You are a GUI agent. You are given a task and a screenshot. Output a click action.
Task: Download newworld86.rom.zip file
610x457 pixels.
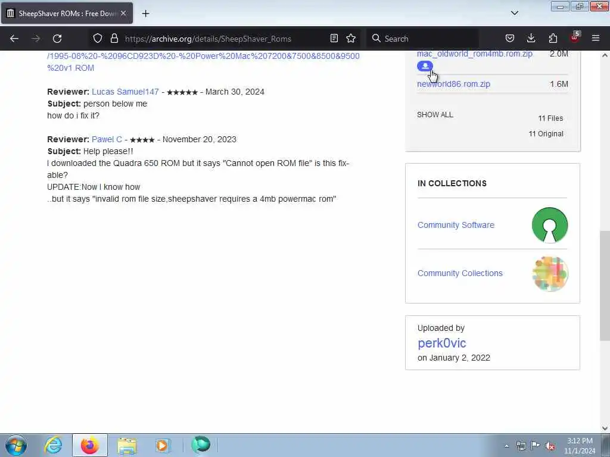(453, 84)
